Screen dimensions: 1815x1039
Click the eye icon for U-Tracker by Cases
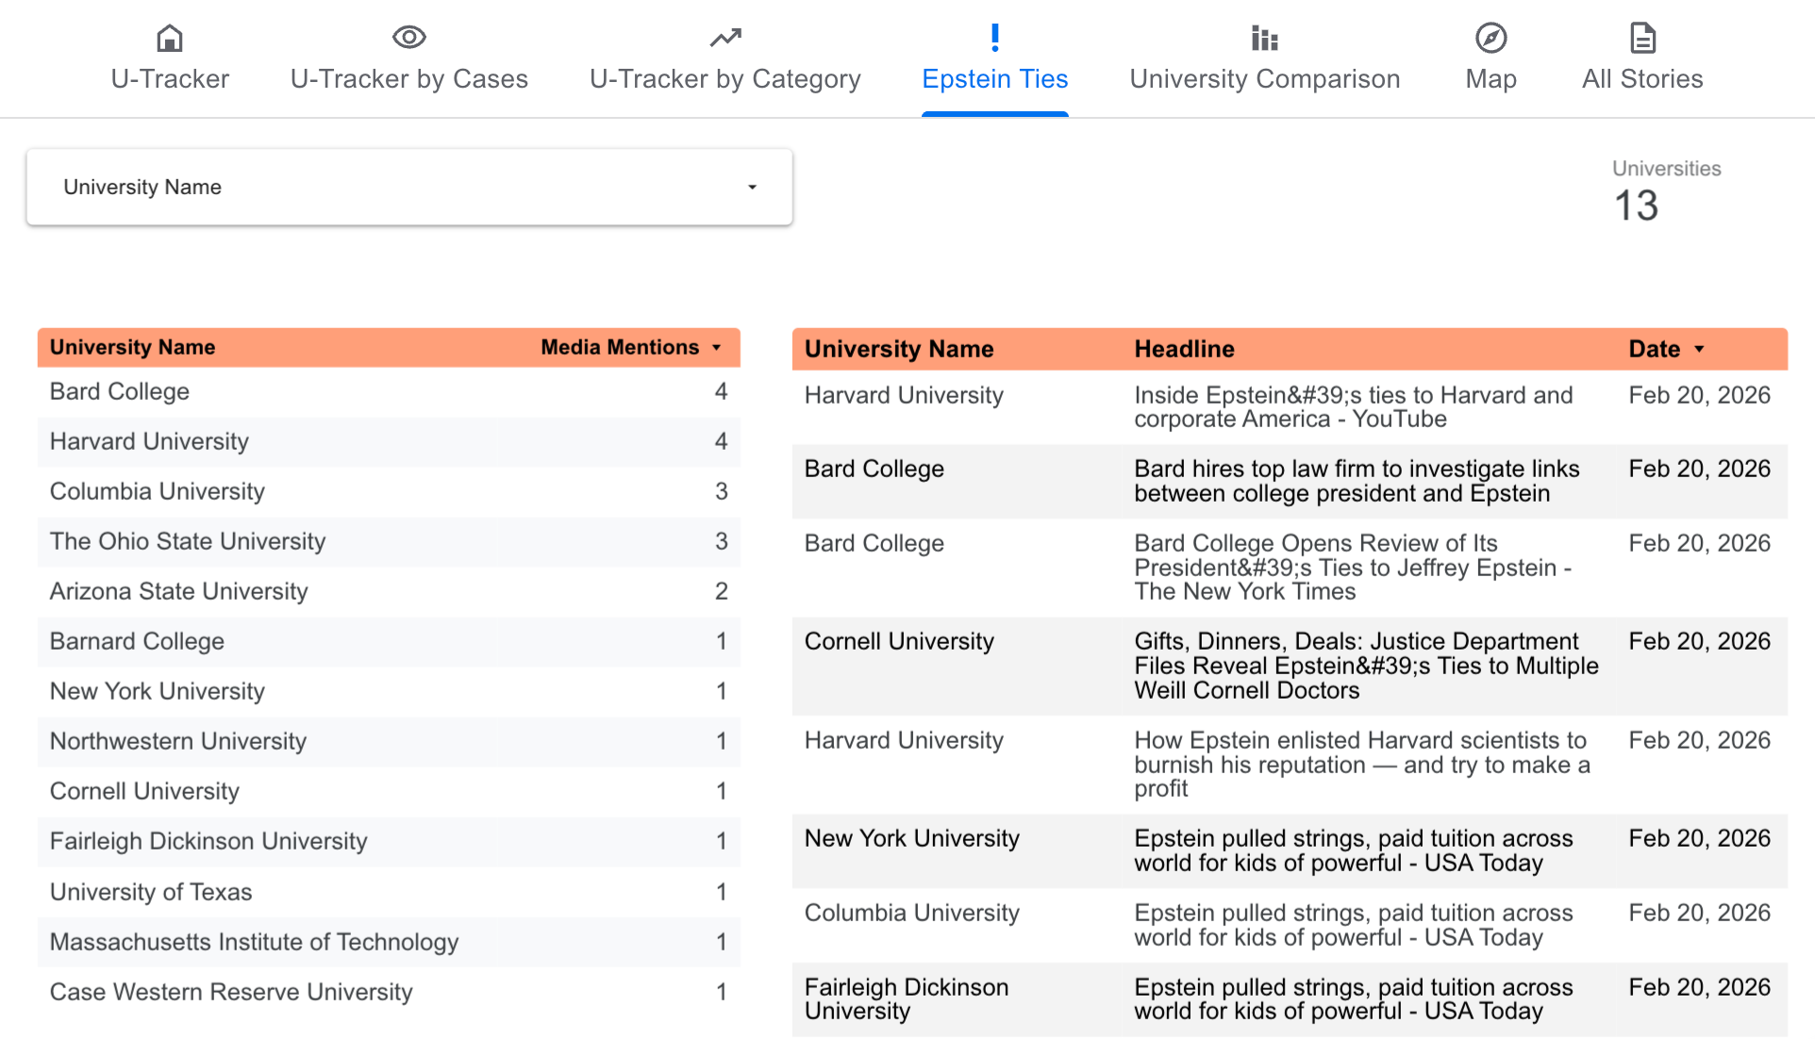point(408,38)
